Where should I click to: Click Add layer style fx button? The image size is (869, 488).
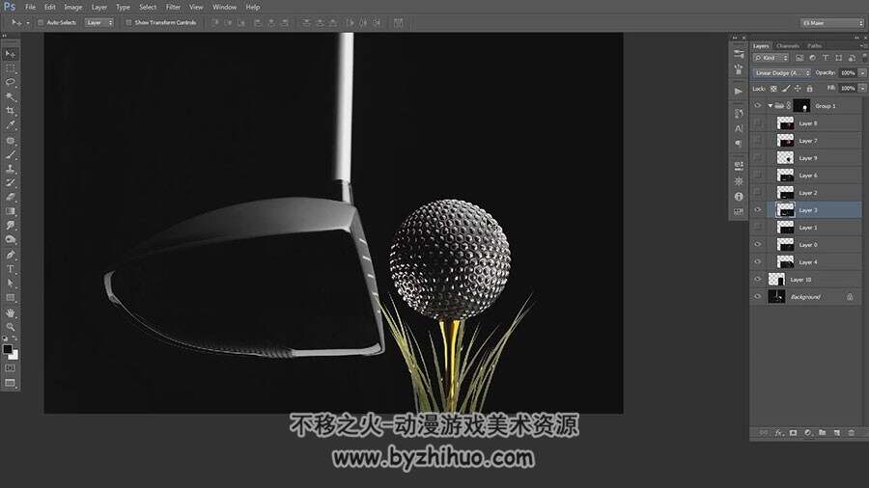[x=778, y=433]
